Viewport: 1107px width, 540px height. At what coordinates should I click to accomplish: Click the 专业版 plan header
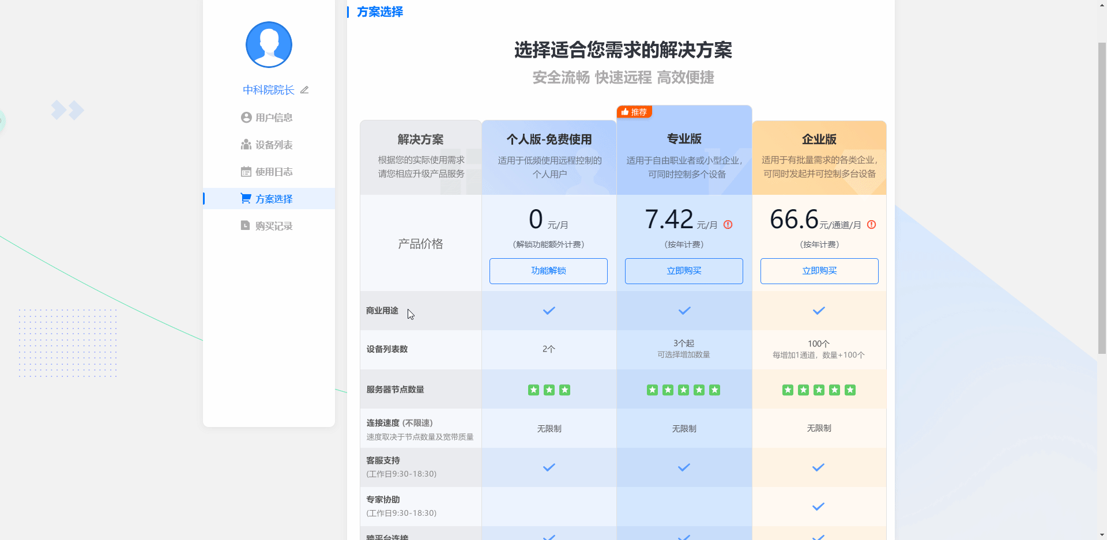(x=684, y=139)
